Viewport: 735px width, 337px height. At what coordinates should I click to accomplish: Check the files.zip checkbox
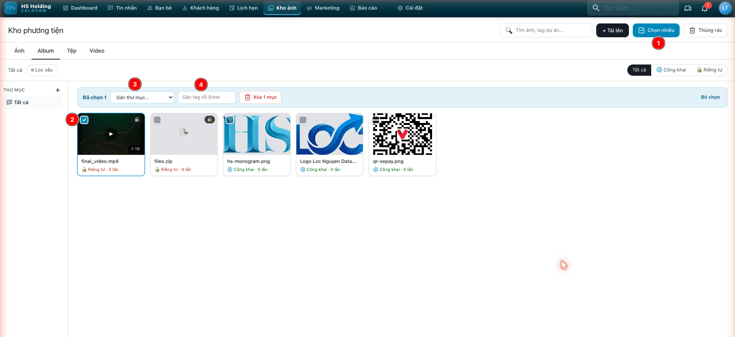tap(157, 120)
